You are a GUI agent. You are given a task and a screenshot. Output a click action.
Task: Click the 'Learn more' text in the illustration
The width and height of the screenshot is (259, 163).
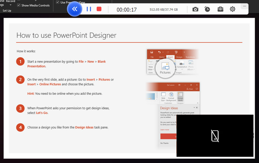click(x=165, y=129)
